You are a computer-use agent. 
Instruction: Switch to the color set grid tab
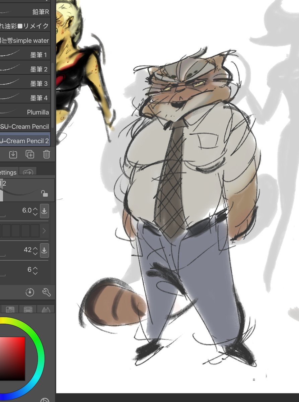point(10,310)
